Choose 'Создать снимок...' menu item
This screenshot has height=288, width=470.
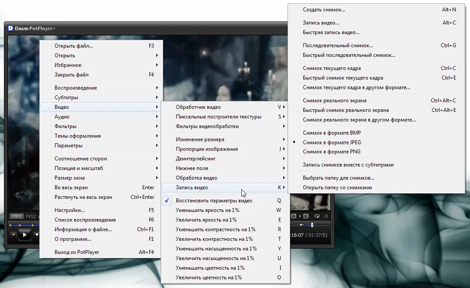377,10
